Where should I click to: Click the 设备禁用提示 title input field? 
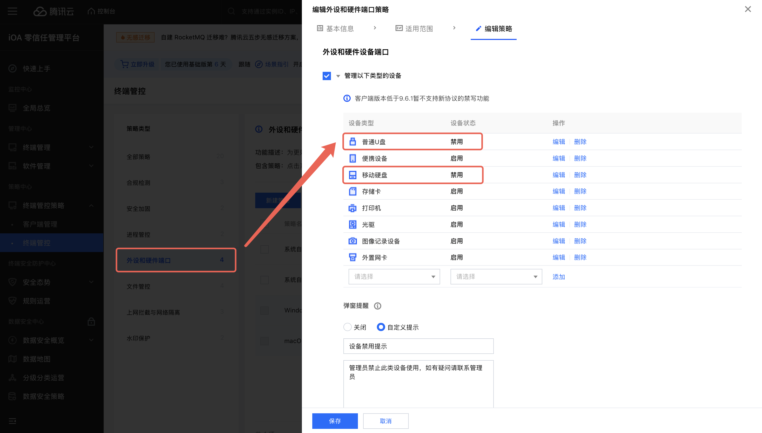click(418, 346)
